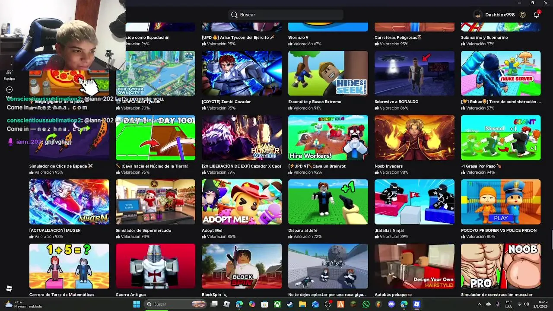Focus the Buscar search field at top

click(286, 15)
